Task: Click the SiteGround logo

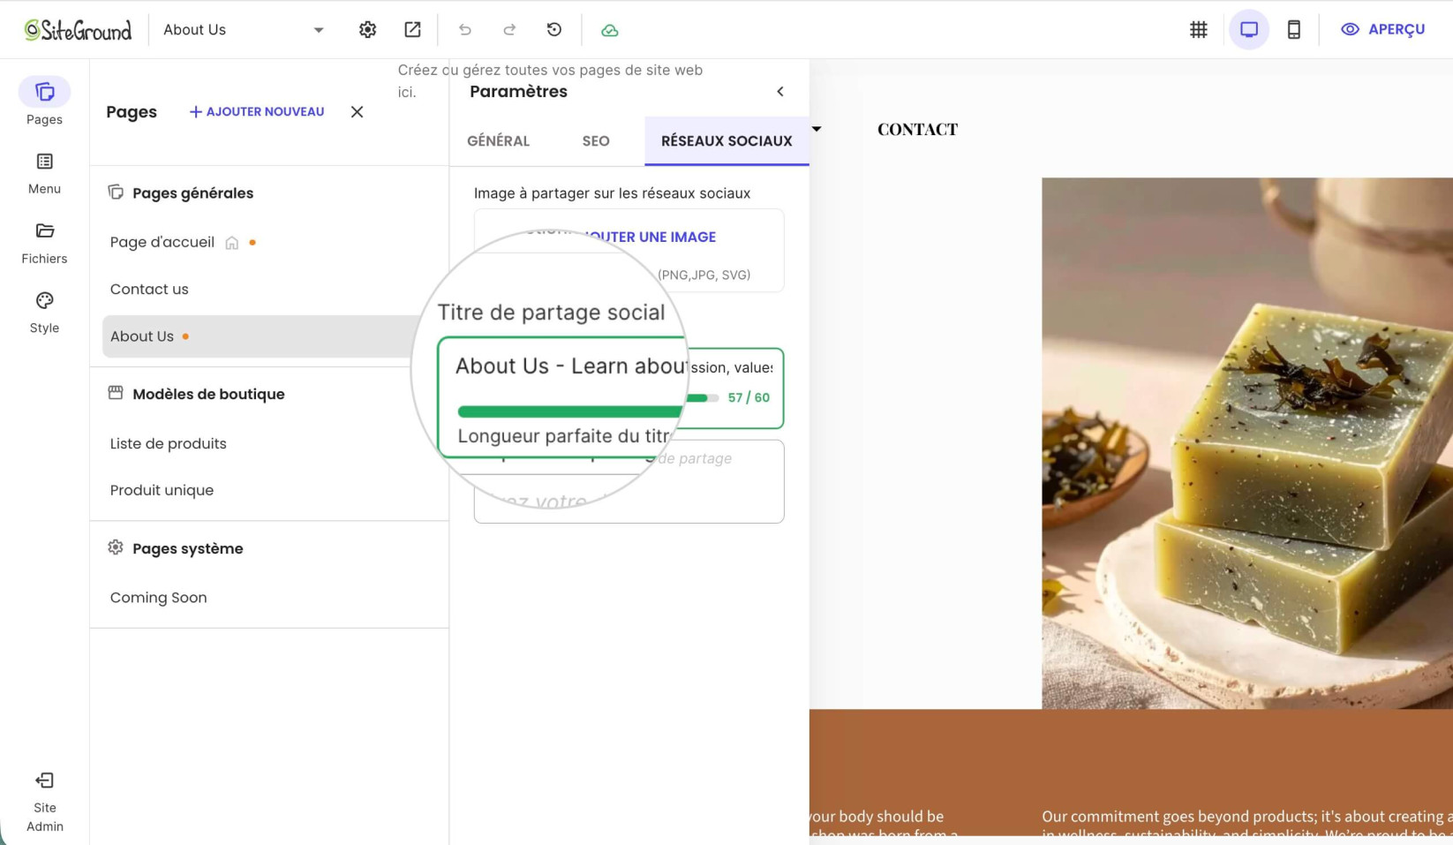Action: 78,30
